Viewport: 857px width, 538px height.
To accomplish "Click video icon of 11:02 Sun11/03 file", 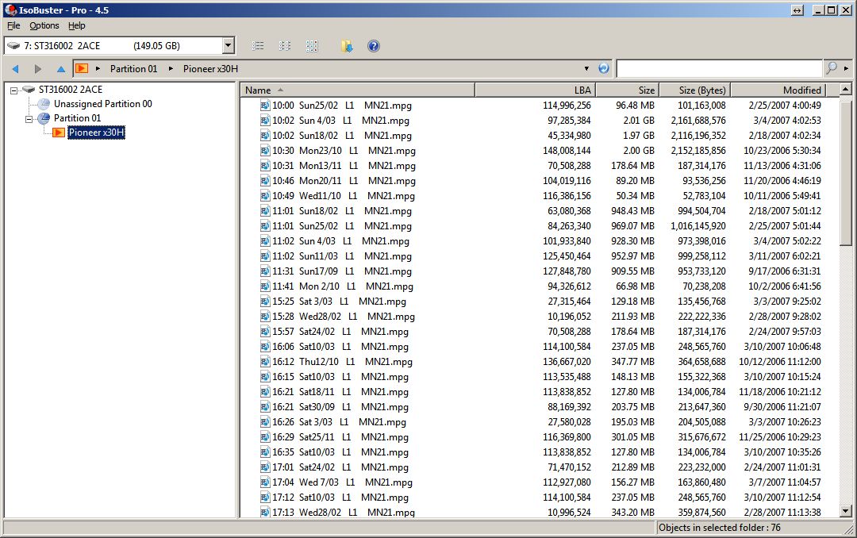I will 265,256.
